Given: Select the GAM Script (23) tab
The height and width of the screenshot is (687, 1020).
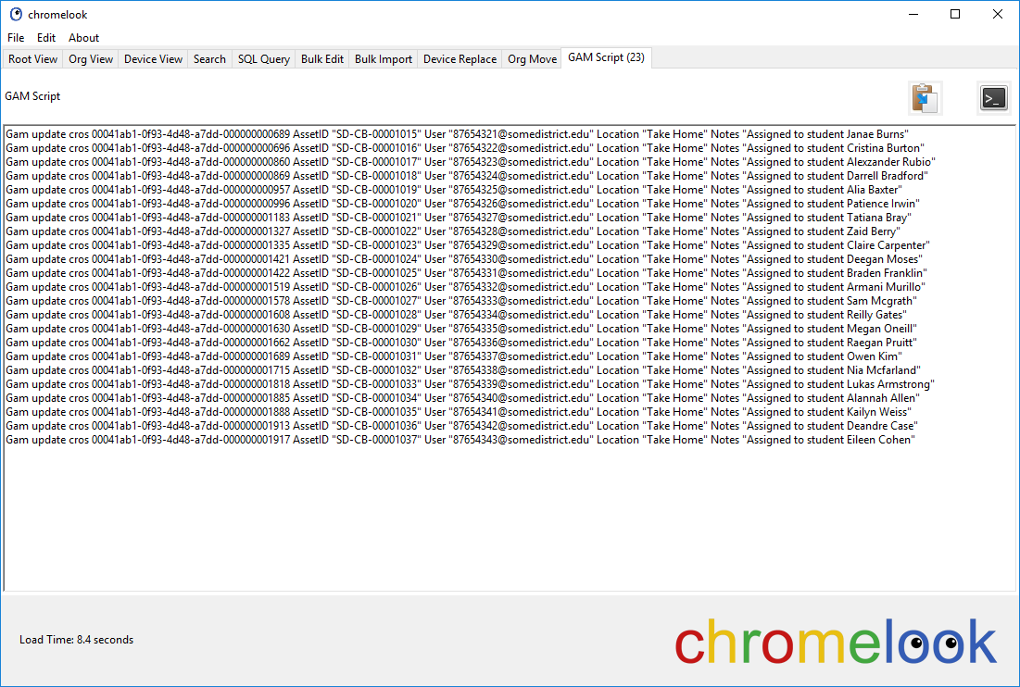Looking at the screenshot, I should click(606, 57).
